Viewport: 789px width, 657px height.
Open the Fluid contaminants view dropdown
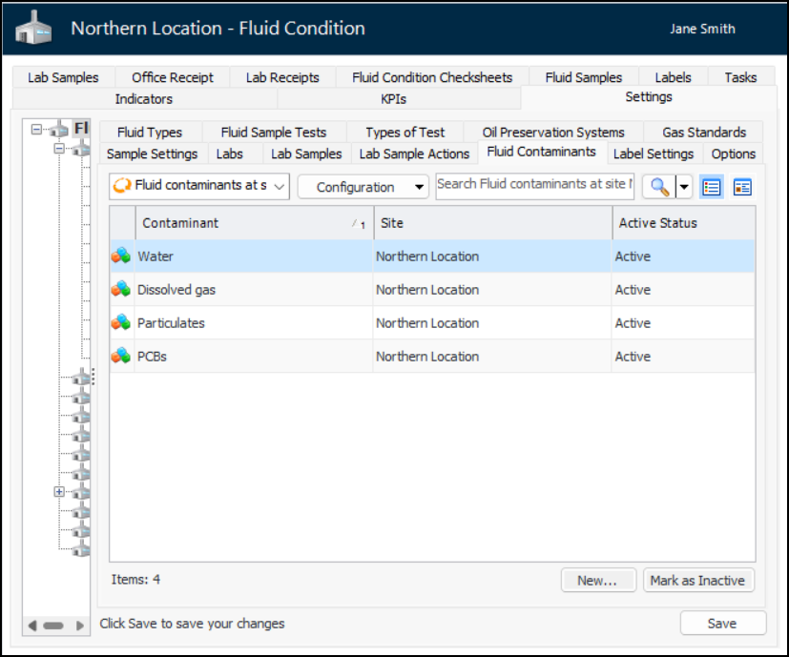pyautogui.click(x=199, y=186)
